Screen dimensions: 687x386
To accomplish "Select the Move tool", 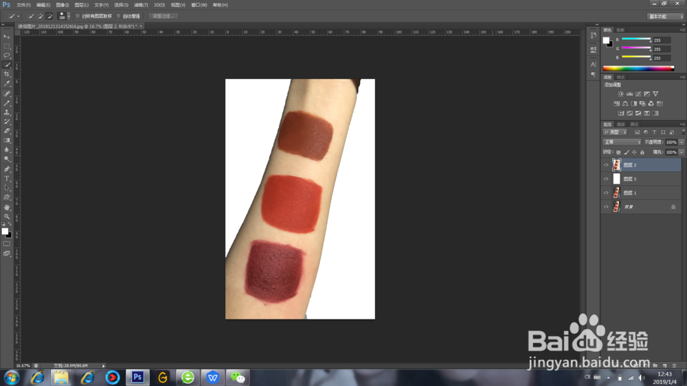I will [7, 37].
